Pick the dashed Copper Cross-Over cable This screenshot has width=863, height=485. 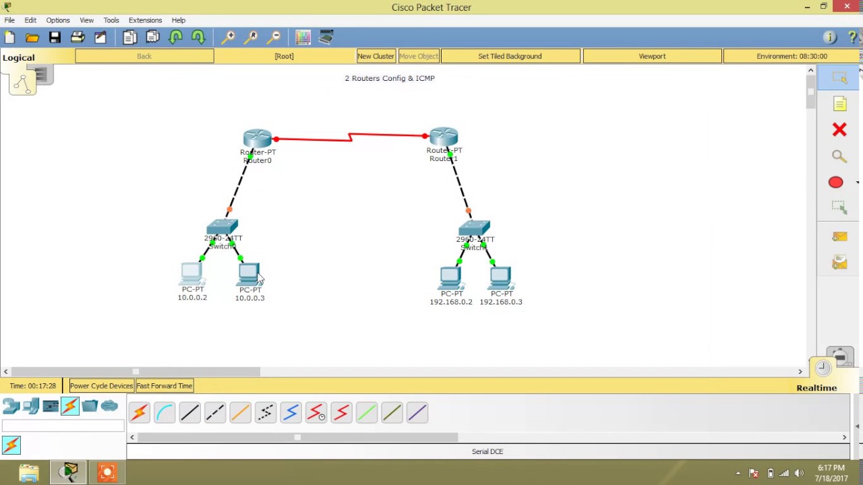(x=215, y=412)
